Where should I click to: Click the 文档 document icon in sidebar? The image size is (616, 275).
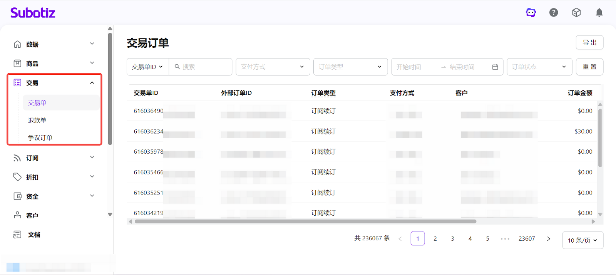point(17,235)
